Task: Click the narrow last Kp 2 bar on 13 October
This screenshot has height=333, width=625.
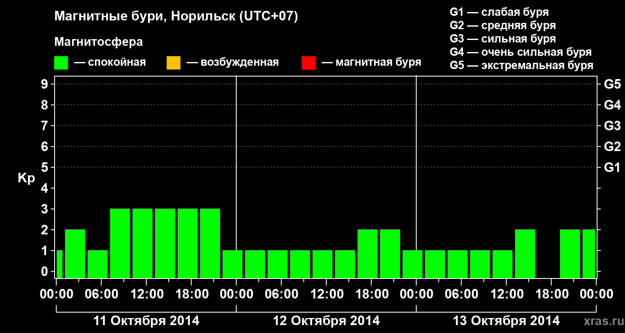Action: coord(589,253)
